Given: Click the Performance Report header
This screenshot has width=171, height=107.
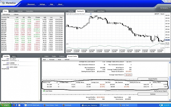Looking at the screenshot, I should (x=160, y=91).
